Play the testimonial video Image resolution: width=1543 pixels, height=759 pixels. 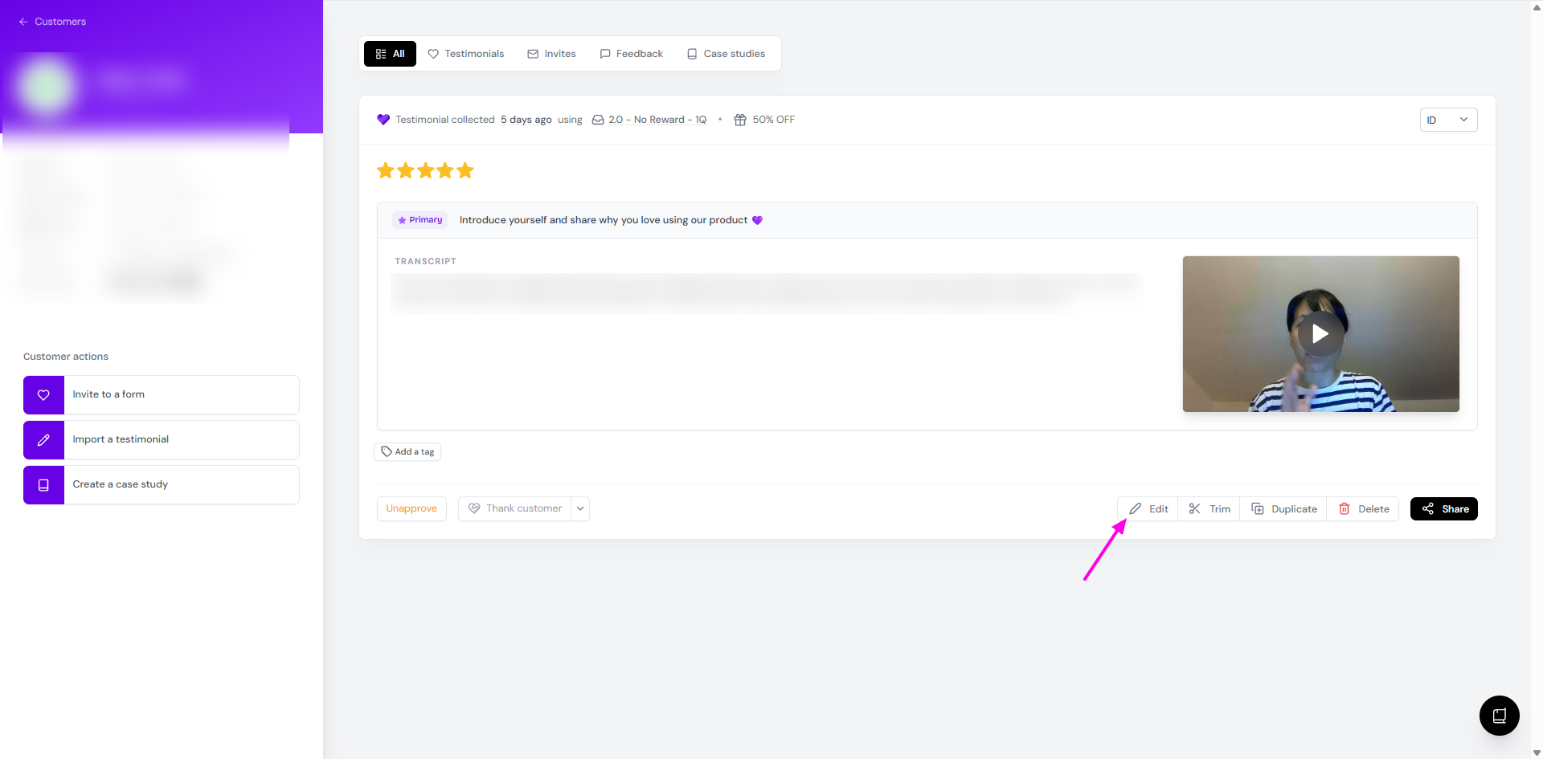(1320, 333)
